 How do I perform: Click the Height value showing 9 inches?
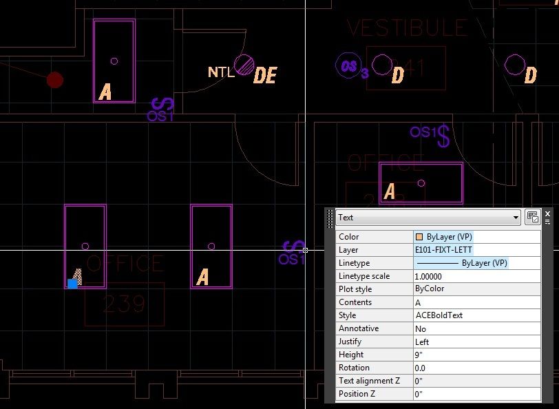click(x=475, y=355)
